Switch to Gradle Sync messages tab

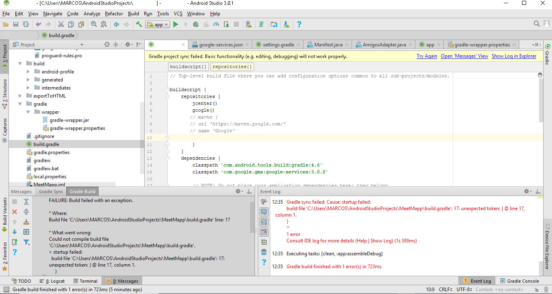[x=51, y=192]
